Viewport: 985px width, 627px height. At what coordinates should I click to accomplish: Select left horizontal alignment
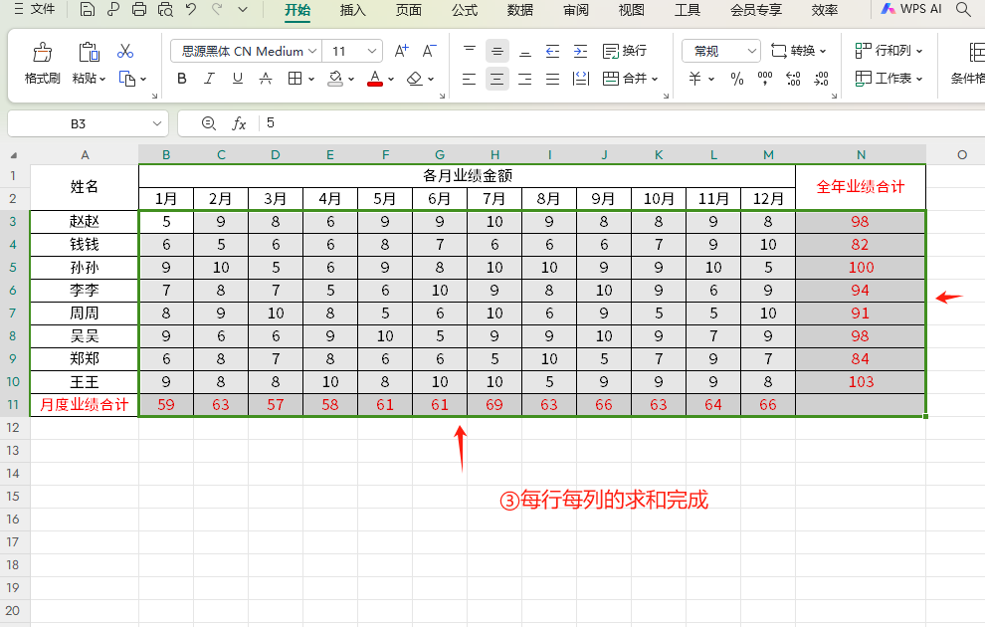pyautogui.click(x=470, y=79)
